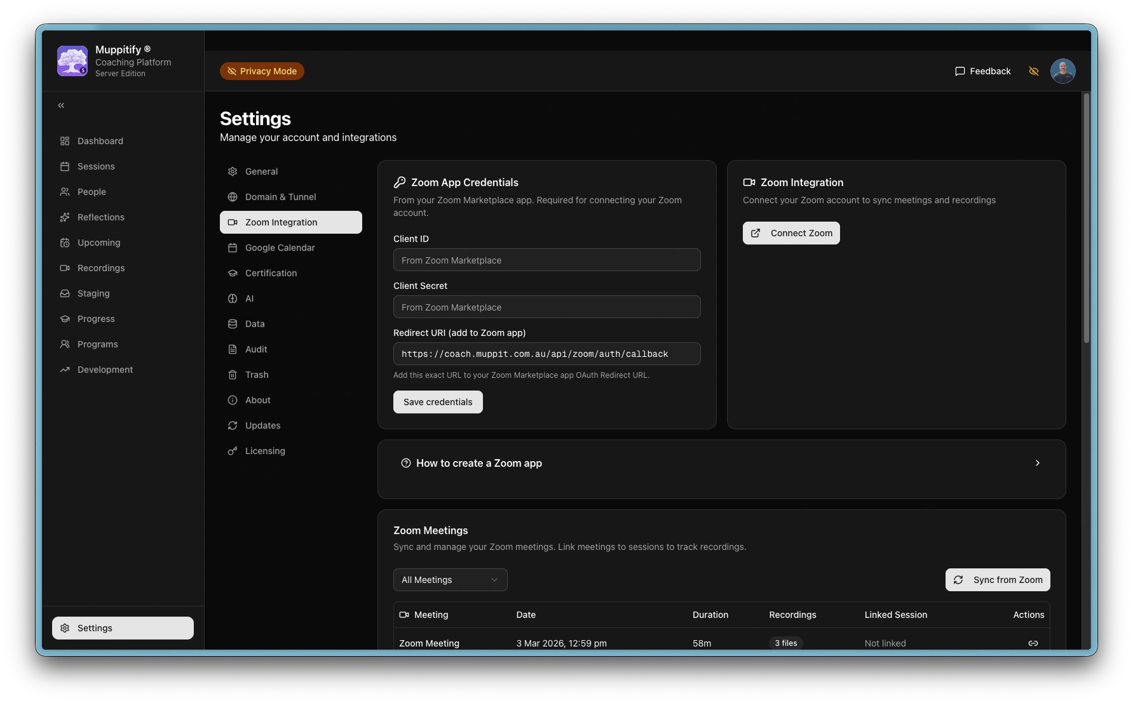The height and width of the screenshot is (703, 1133).
Task: Toggle the Privacy Mode badge
Action: [x=262, y=71]
